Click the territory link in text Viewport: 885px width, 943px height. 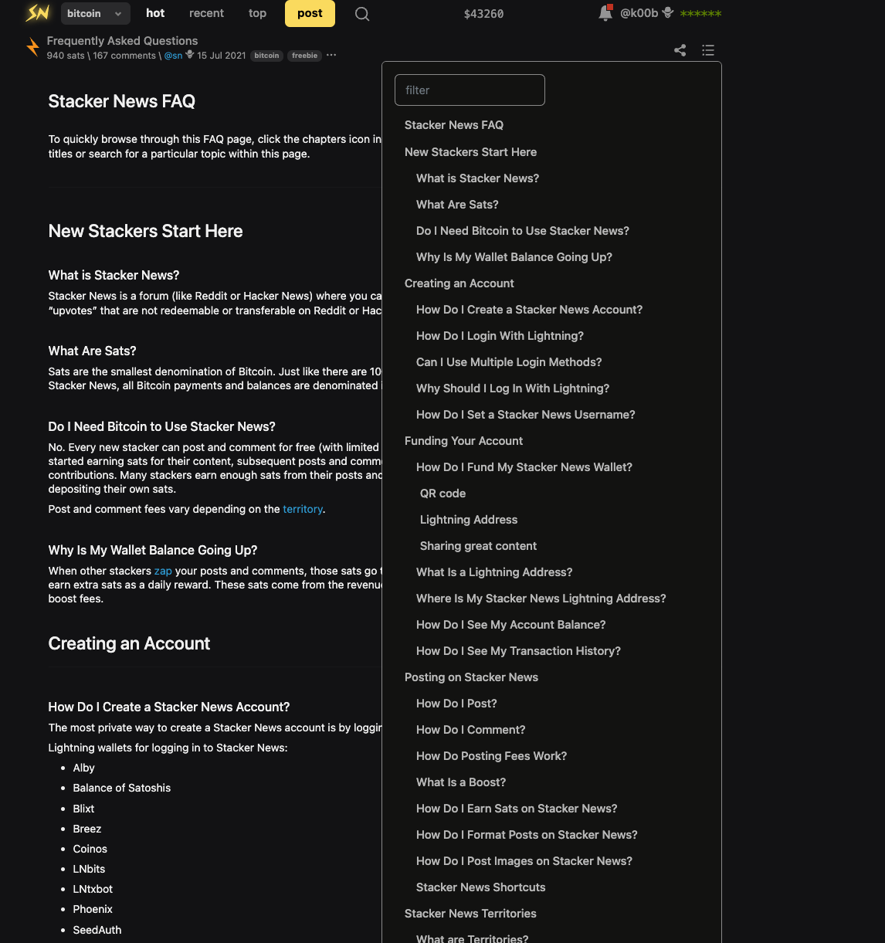[x=303, y=509]
